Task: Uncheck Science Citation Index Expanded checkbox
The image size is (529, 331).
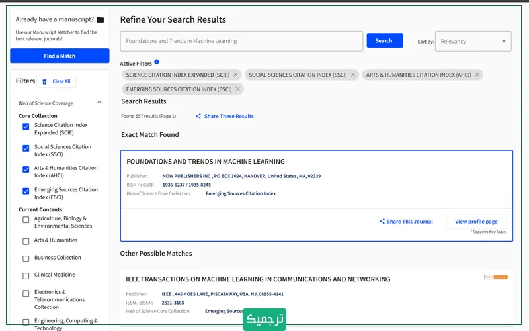Action: tap(26, 126)
